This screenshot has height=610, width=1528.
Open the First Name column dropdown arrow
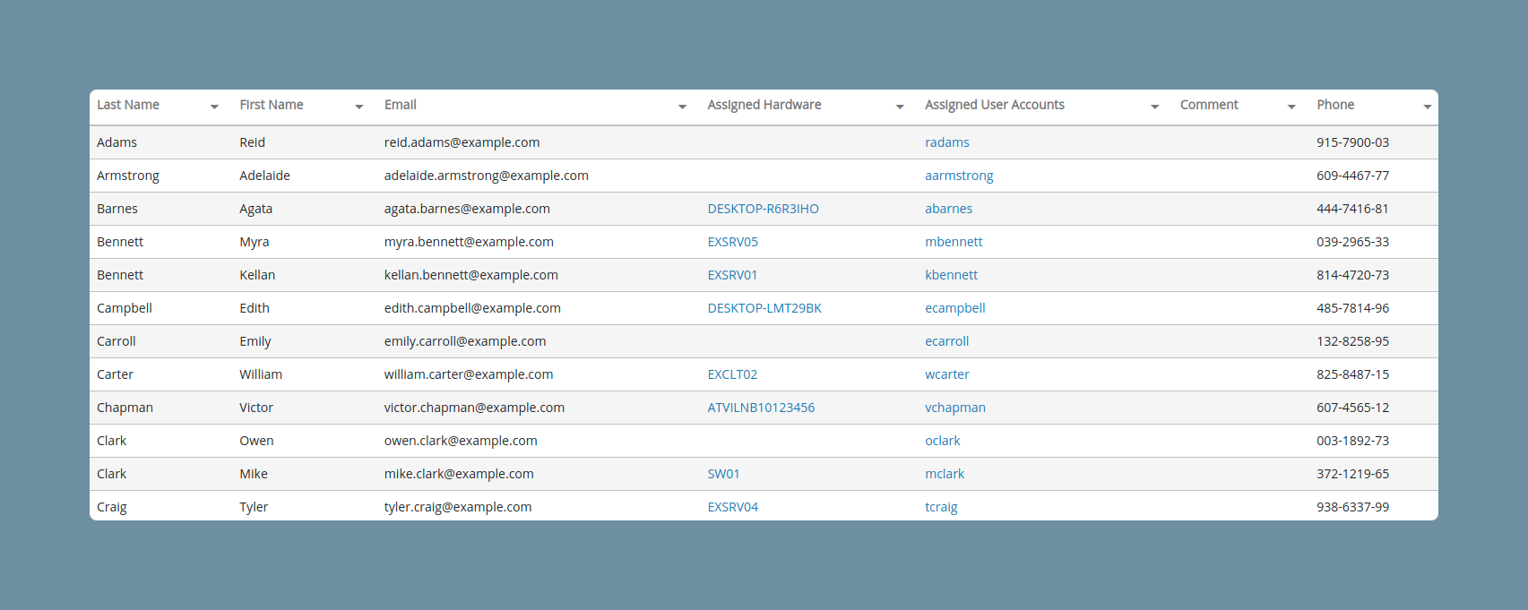point(358,107)
